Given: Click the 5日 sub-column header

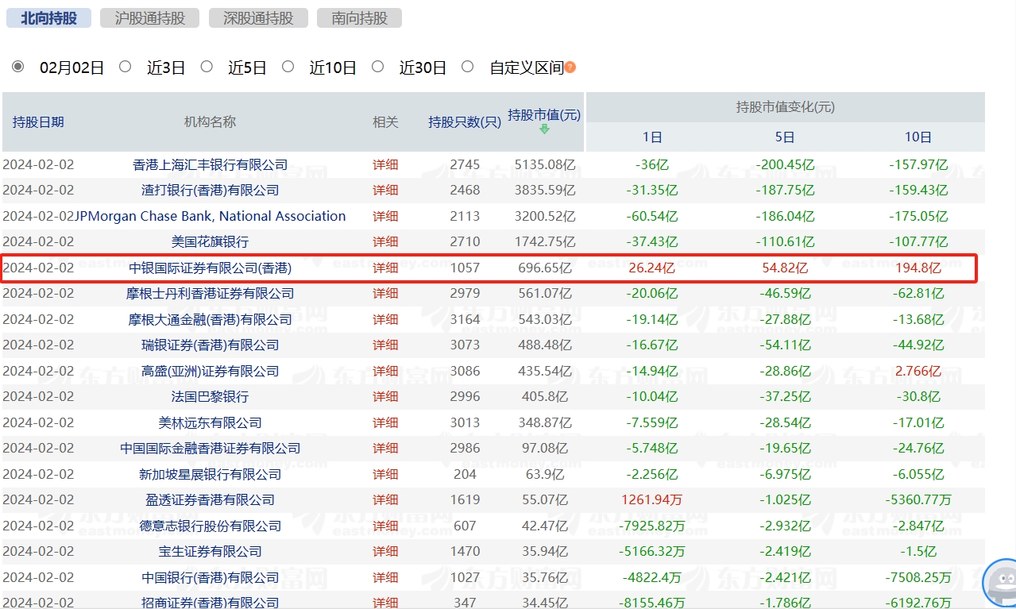Looking at the screenshot, I should point(785,137).
